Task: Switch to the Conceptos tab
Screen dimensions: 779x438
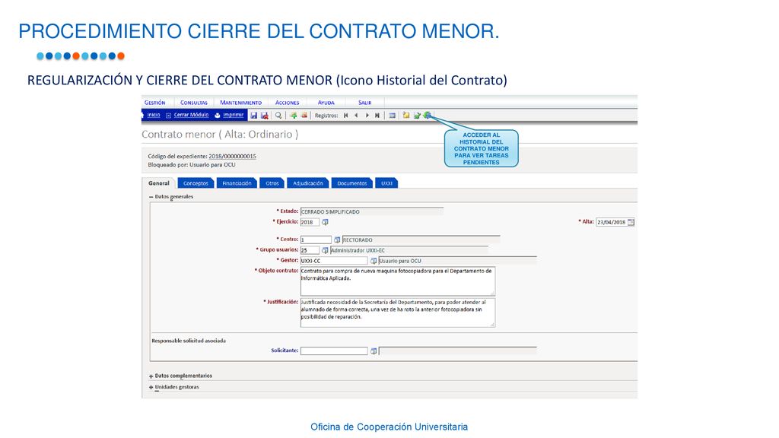Action: click(196, 183)
